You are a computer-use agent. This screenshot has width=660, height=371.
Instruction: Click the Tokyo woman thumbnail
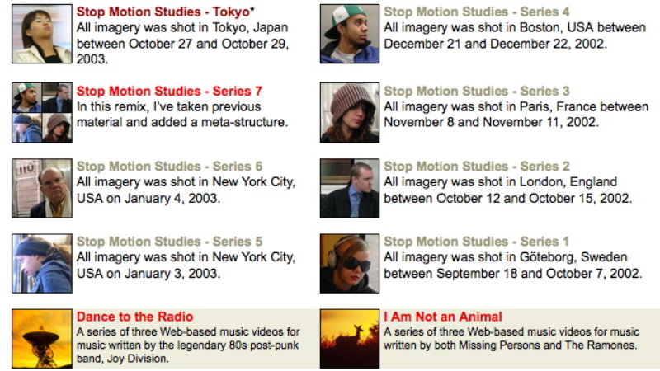tap(42, 34)
